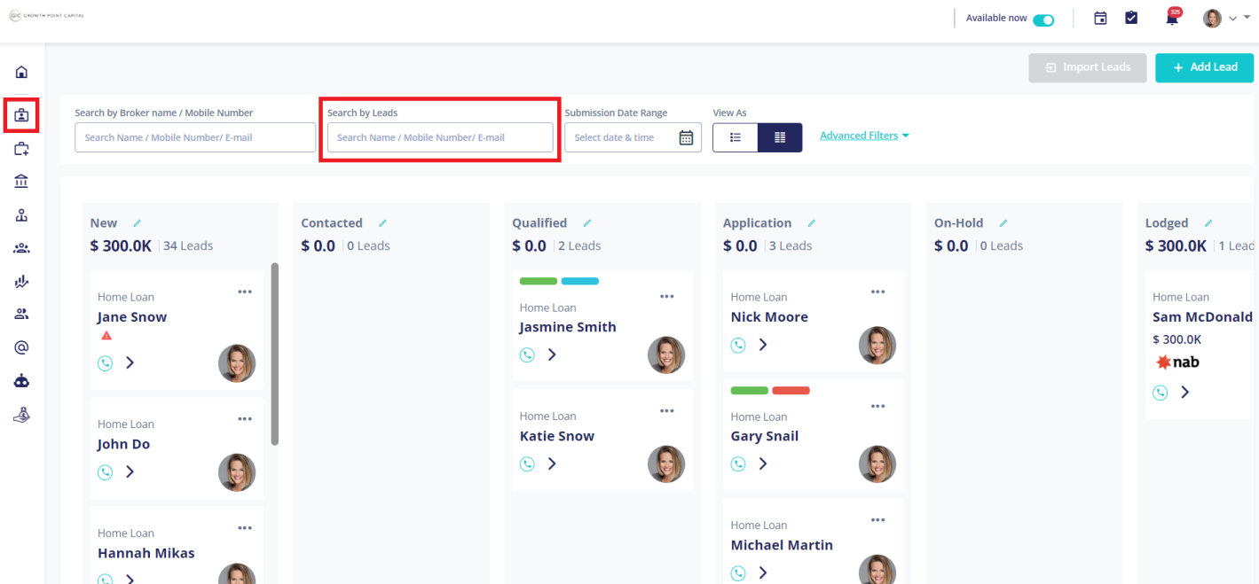Click the New column vertical scrollbar

click(275, 354)
